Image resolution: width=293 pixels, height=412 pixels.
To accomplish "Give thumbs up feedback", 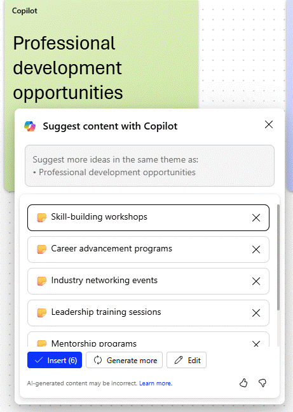I will [243, 383].
